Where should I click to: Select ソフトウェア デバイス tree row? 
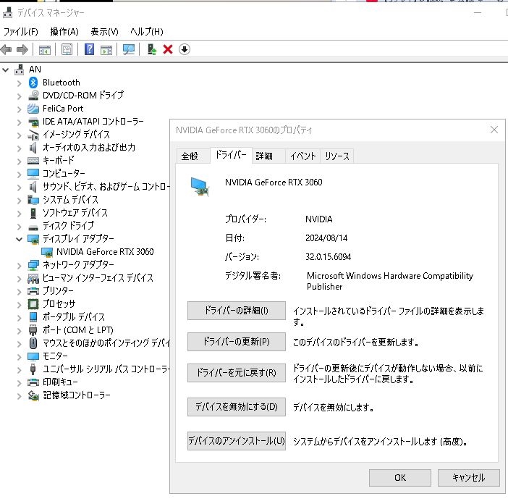(x=75, y=213)
